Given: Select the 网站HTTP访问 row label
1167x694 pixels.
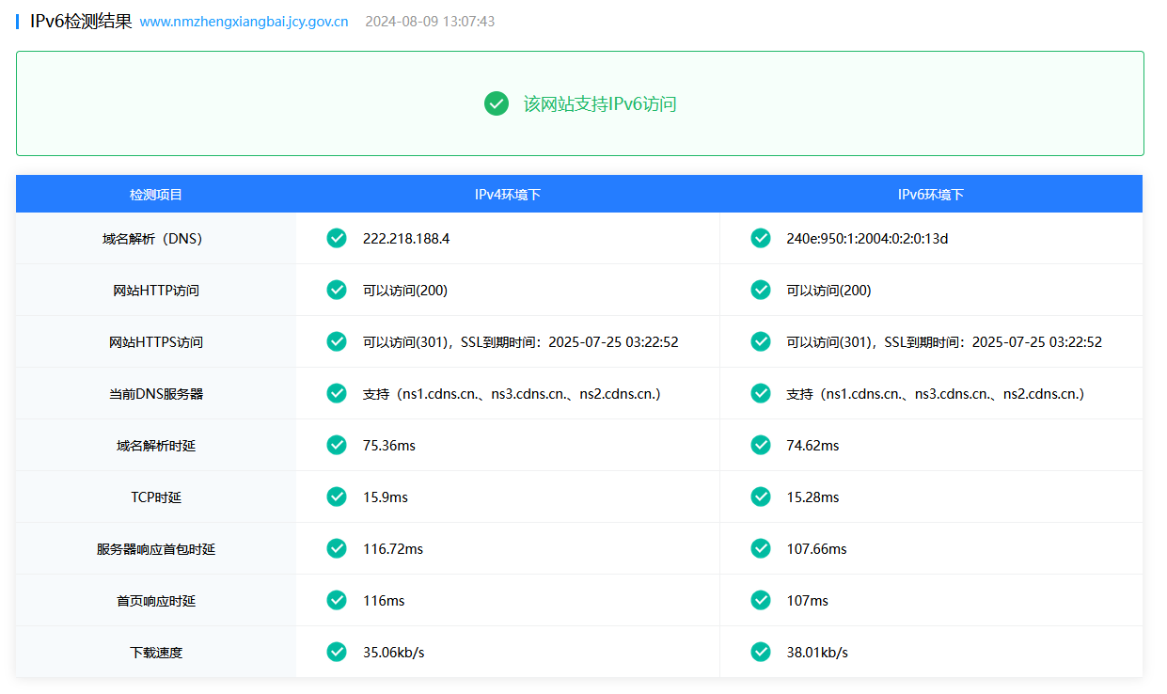Looking at the screenshot, I should tap(156, 291).
